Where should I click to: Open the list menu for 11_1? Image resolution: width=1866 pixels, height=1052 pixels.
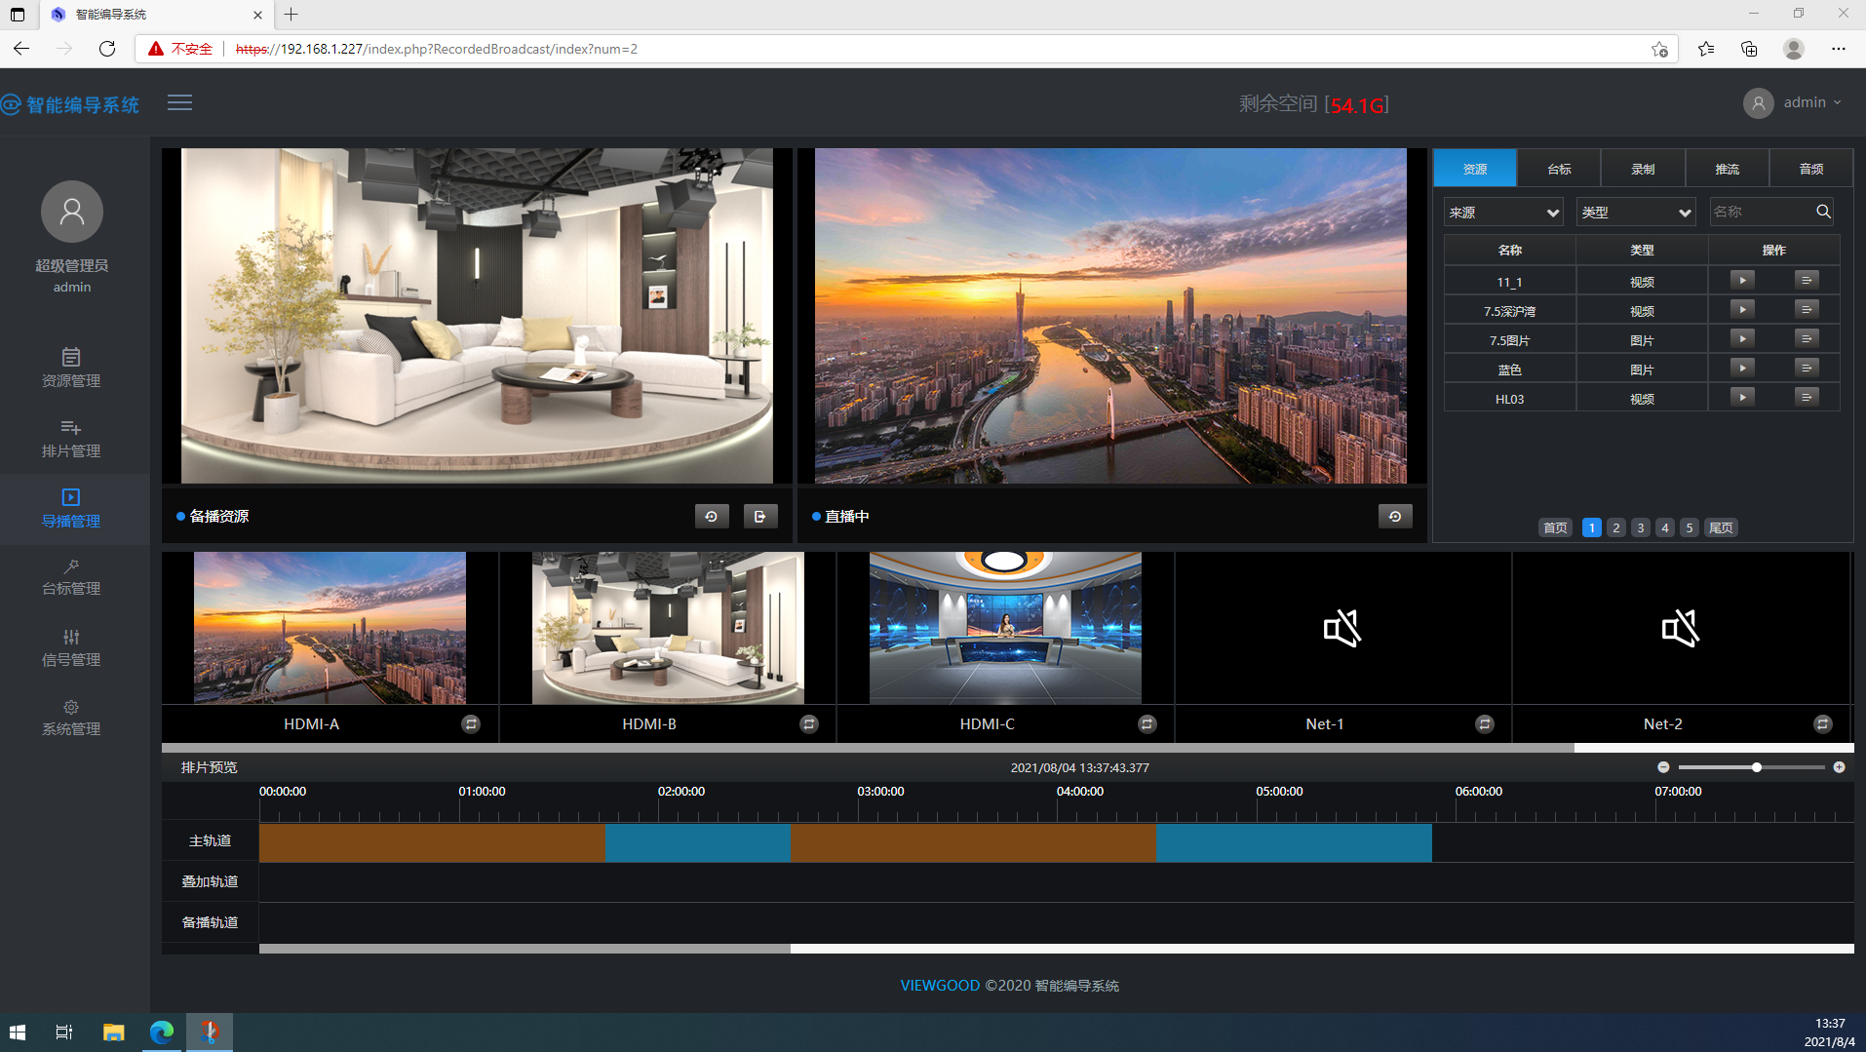1807,281
